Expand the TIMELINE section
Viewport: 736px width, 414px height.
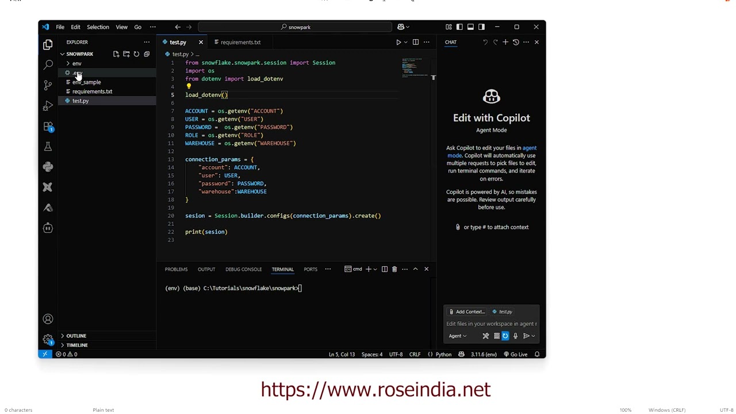click(76, 345)
